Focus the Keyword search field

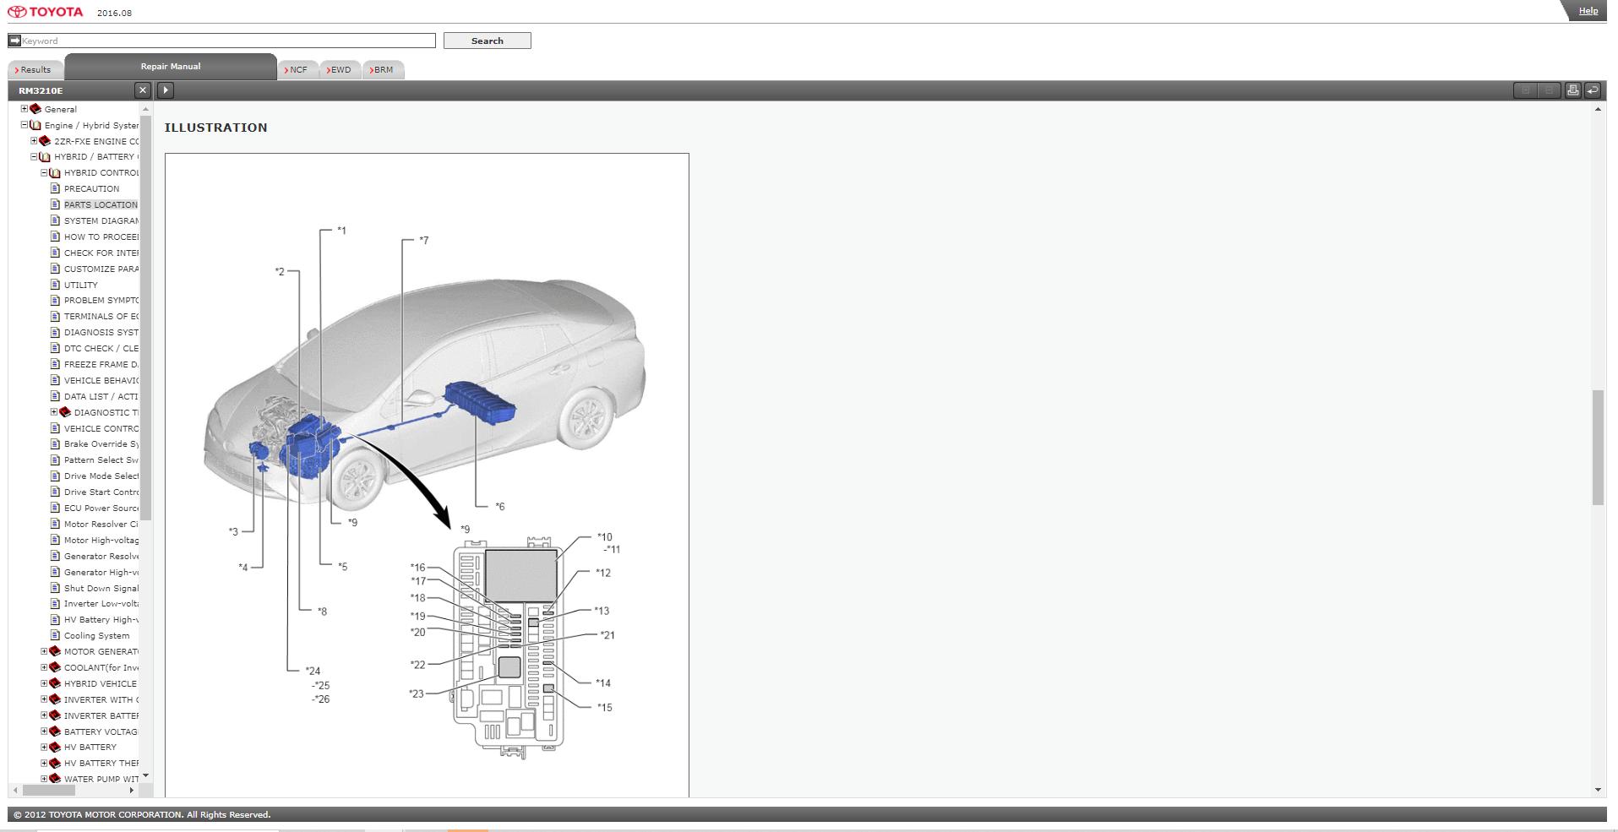coord(228,41)
